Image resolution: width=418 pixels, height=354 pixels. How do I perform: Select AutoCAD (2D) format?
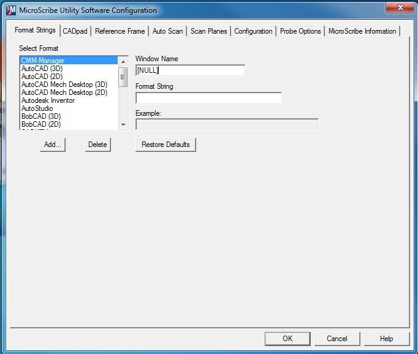click(69, 77)
